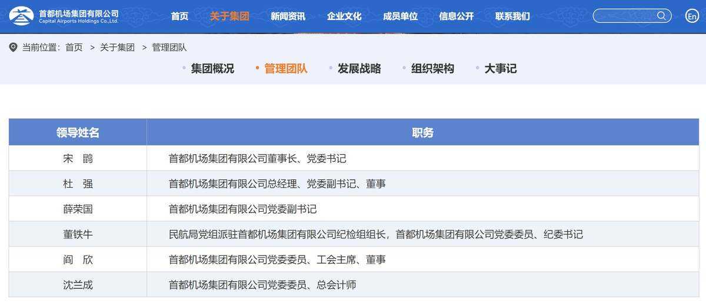This screenshot has height=303, width=706.
Task: Click the location pin icon
Action: point(13,47)
